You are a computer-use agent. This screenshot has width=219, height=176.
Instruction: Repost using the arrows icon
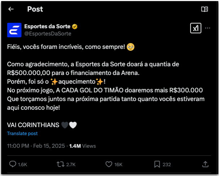(x=60, y=164)
